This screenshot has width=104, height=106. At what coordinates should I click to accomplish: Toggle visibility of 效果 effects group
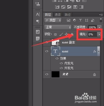[x=57, y=58]
